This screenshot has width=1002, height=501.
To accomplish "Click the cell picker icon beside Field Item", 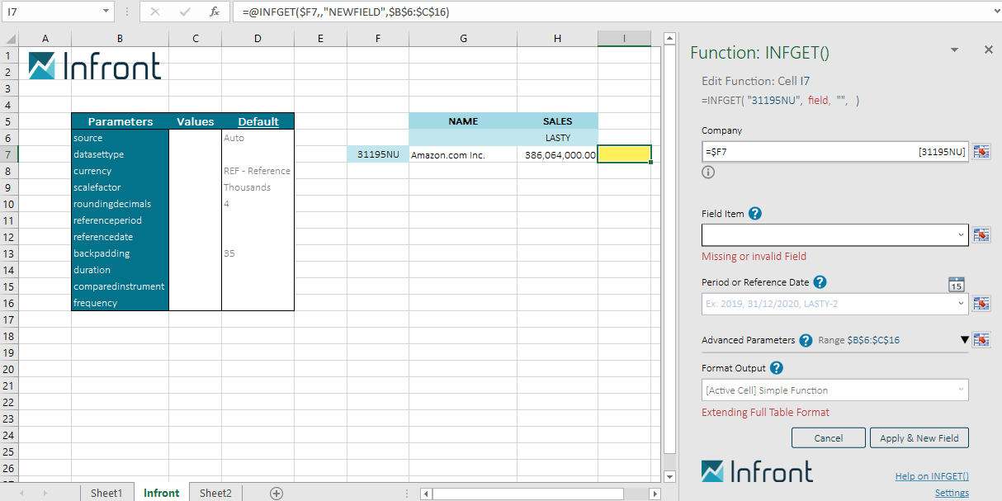I will point(981,235).
